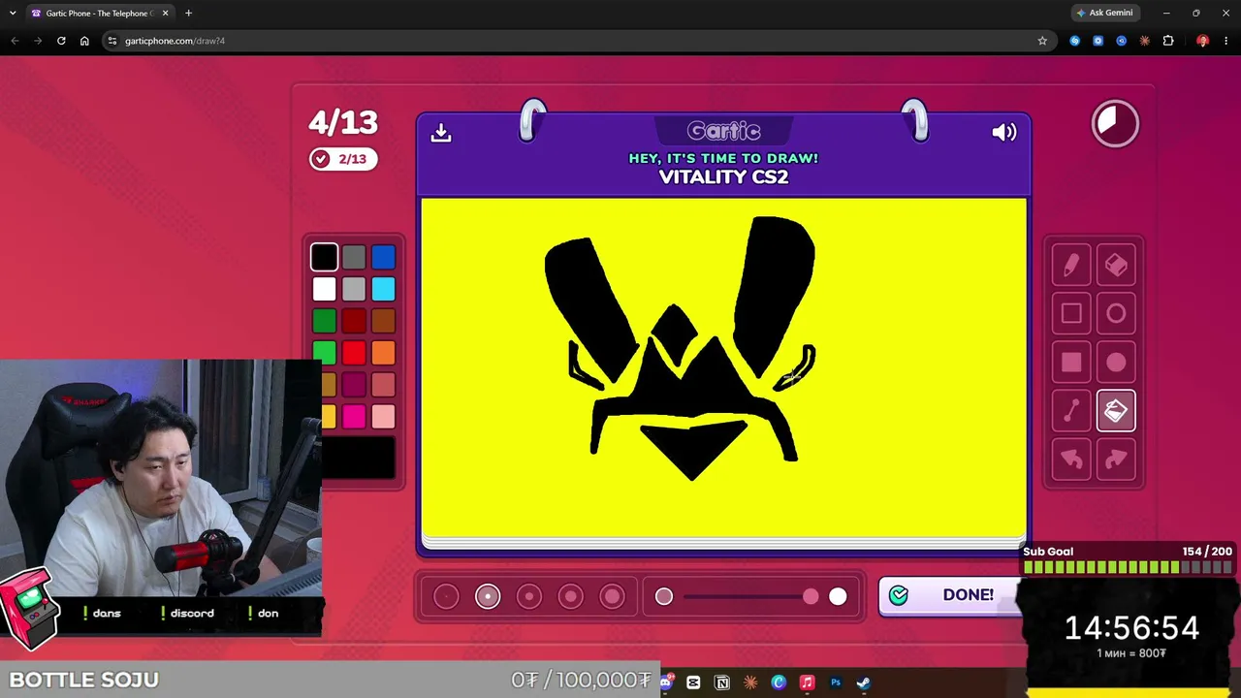This screenshot has height=698, width=1241.
Task: Pick the hot pink color swatch
Action: coord(354,417)
